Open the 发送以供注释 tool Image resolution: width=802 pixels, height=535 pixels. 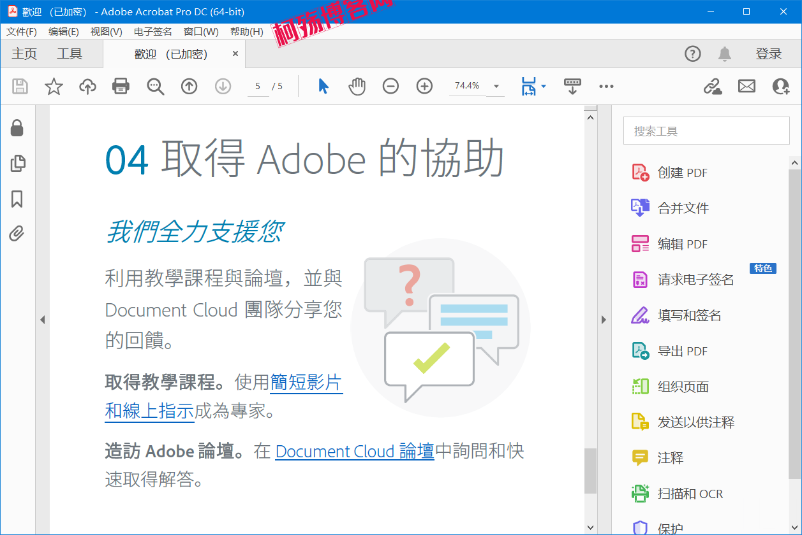[x=683, y=422]
